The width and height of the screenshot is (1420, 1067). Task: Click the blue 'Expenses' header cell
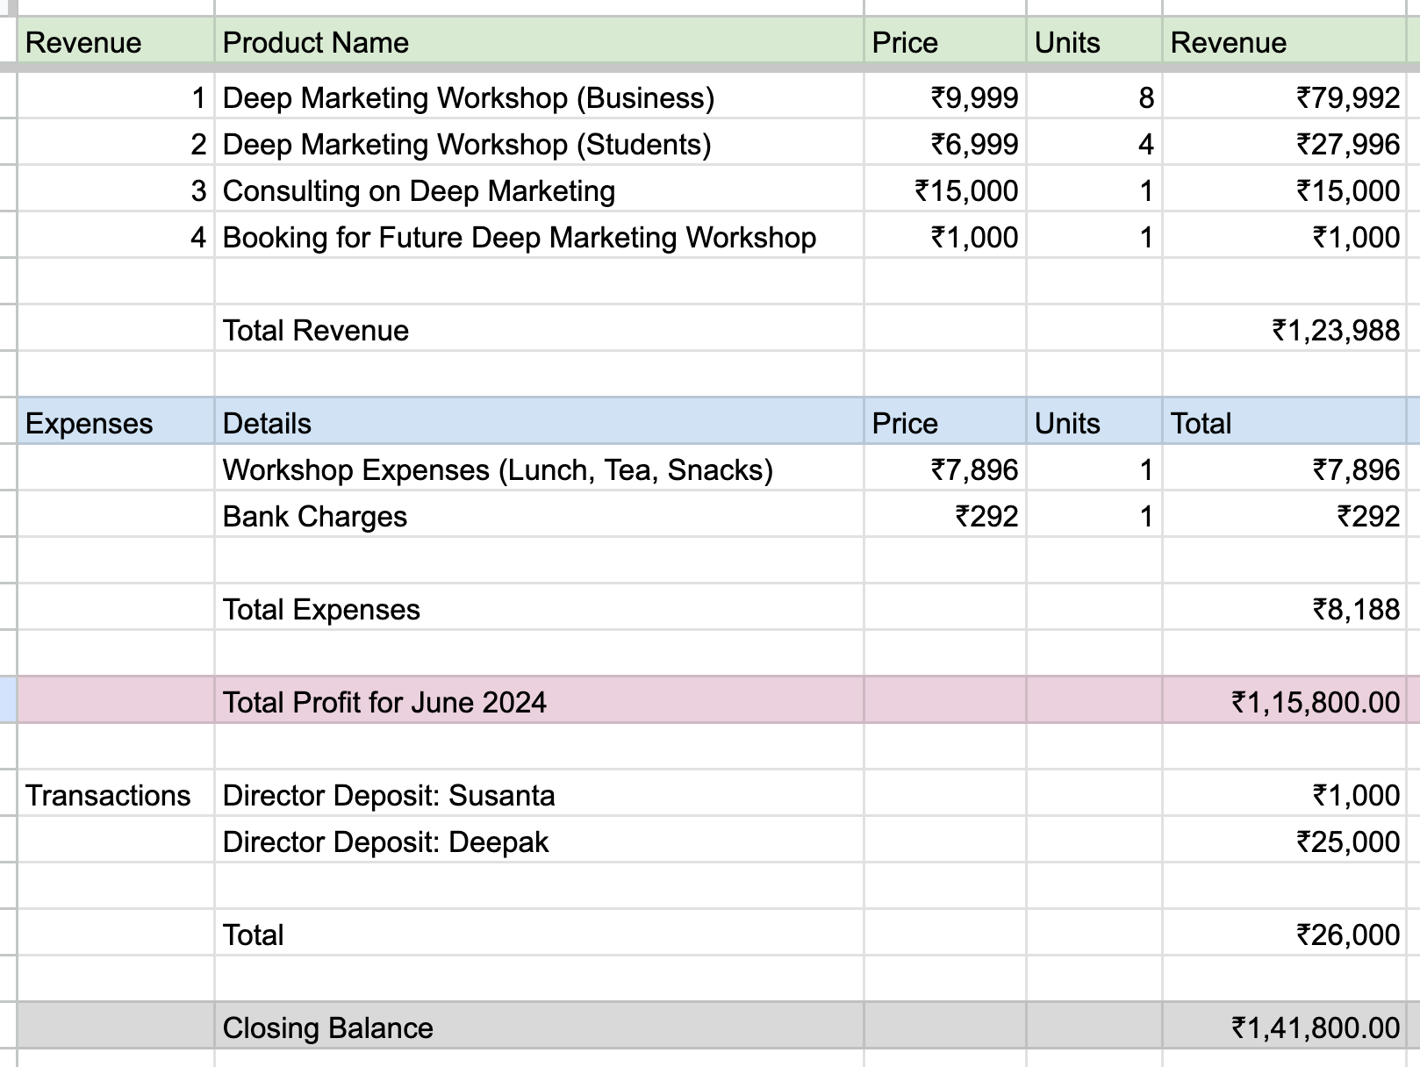pos(116,423)
